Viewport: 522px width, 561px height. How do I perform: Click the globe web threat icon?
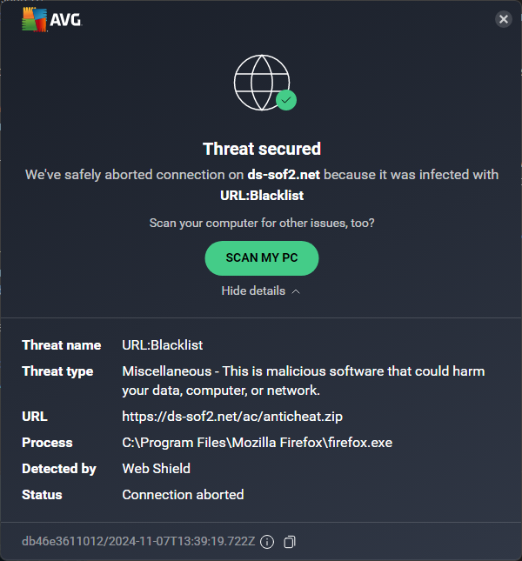[x=259, y=80]
